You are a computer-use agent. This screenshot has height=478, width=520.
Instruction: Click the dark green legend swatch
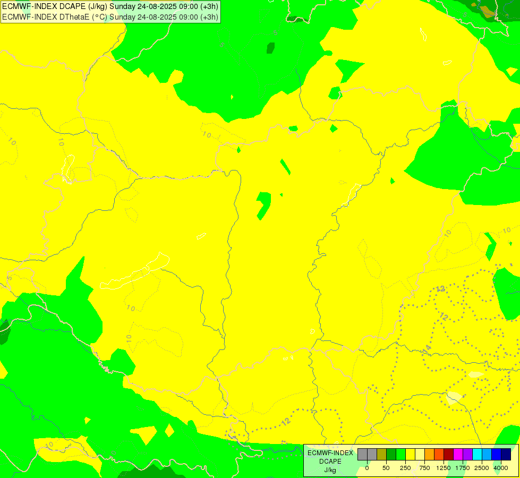[x=391, y=455]
